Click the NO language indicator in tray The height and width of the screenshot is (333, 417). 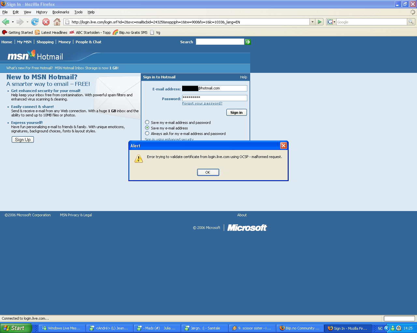pyautogui.click(x=380, y=328)
